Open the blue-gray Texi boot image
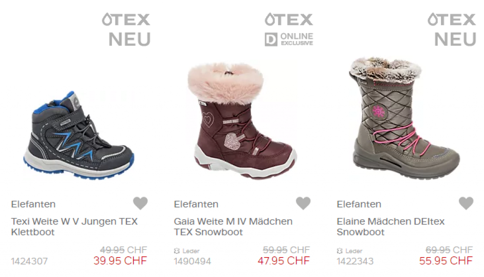484x277 pixels. pyautogui.click(x=79, y=135)
